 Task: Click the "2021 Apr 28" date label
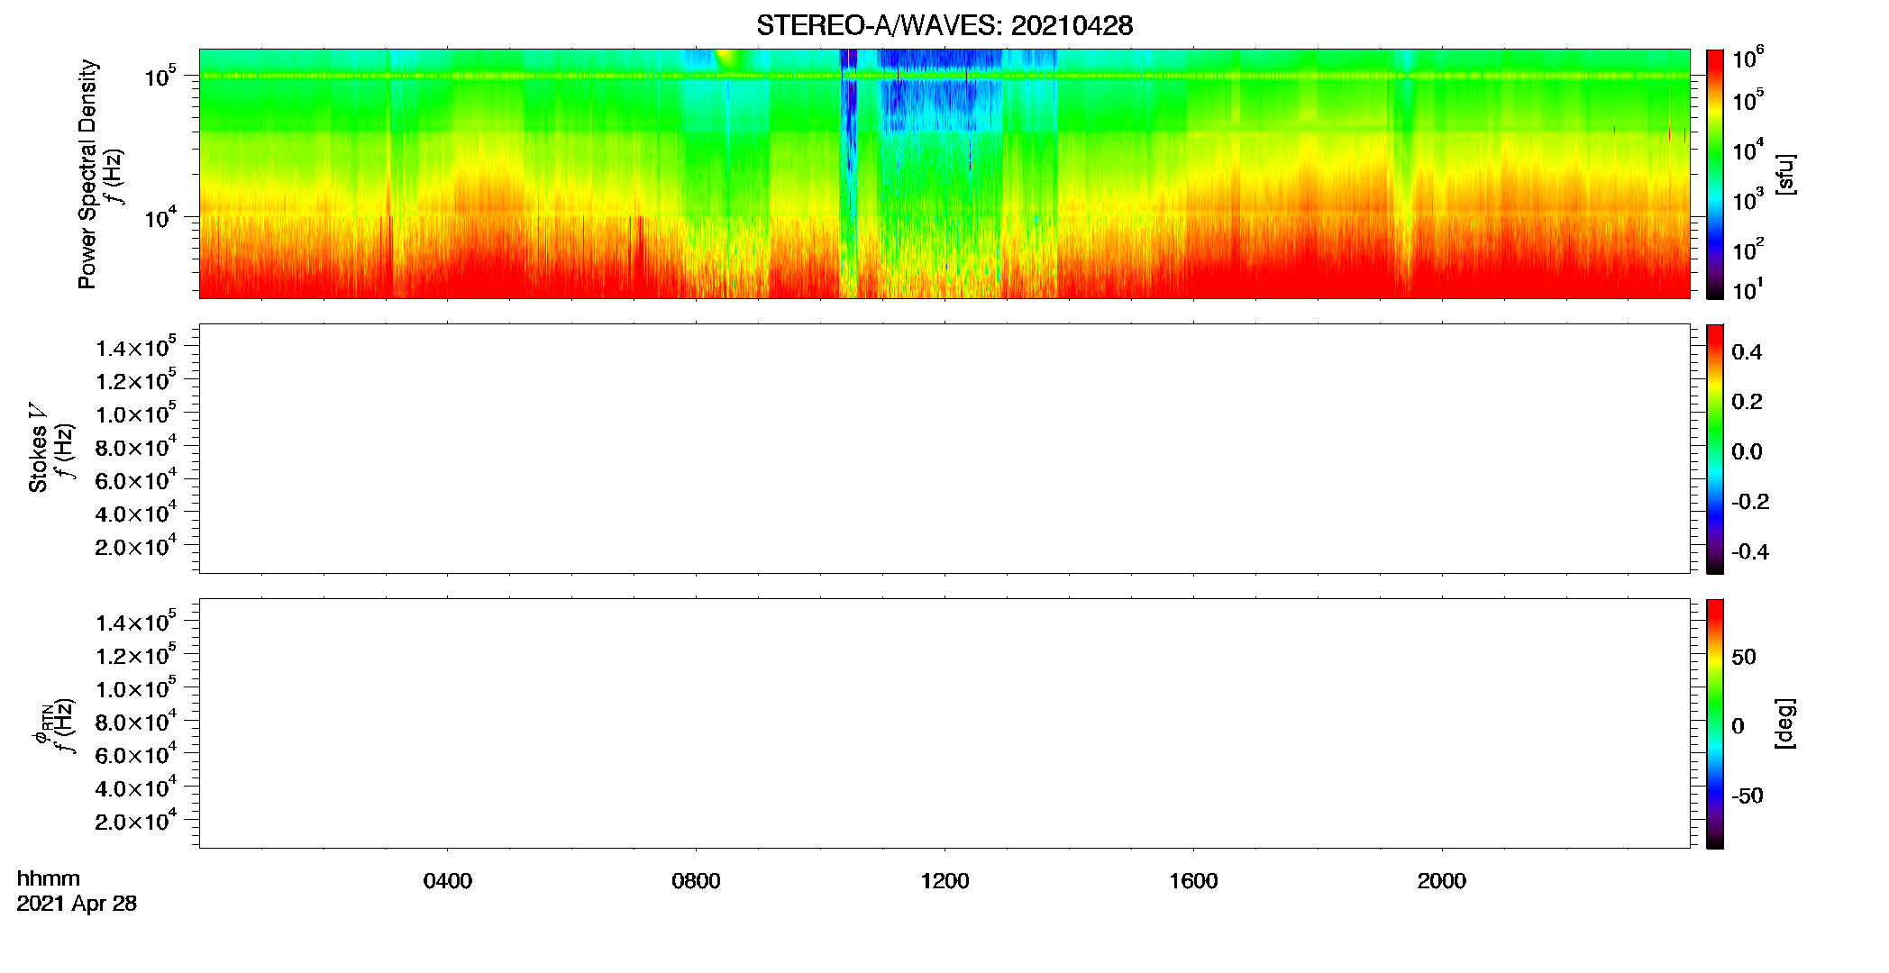point(77,904)
